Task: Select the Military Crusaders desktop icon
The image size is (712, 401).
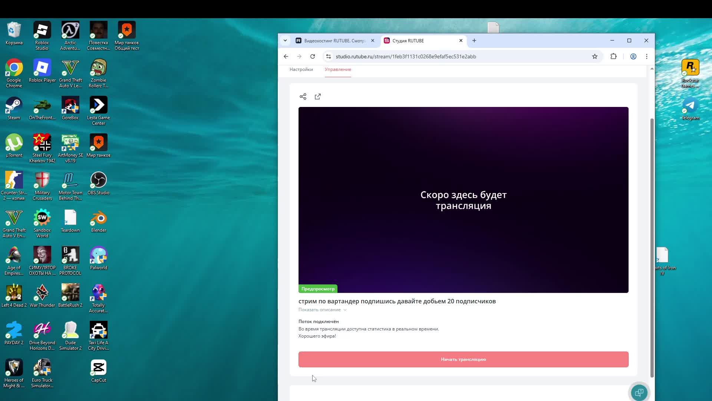Action: point(42,186)
